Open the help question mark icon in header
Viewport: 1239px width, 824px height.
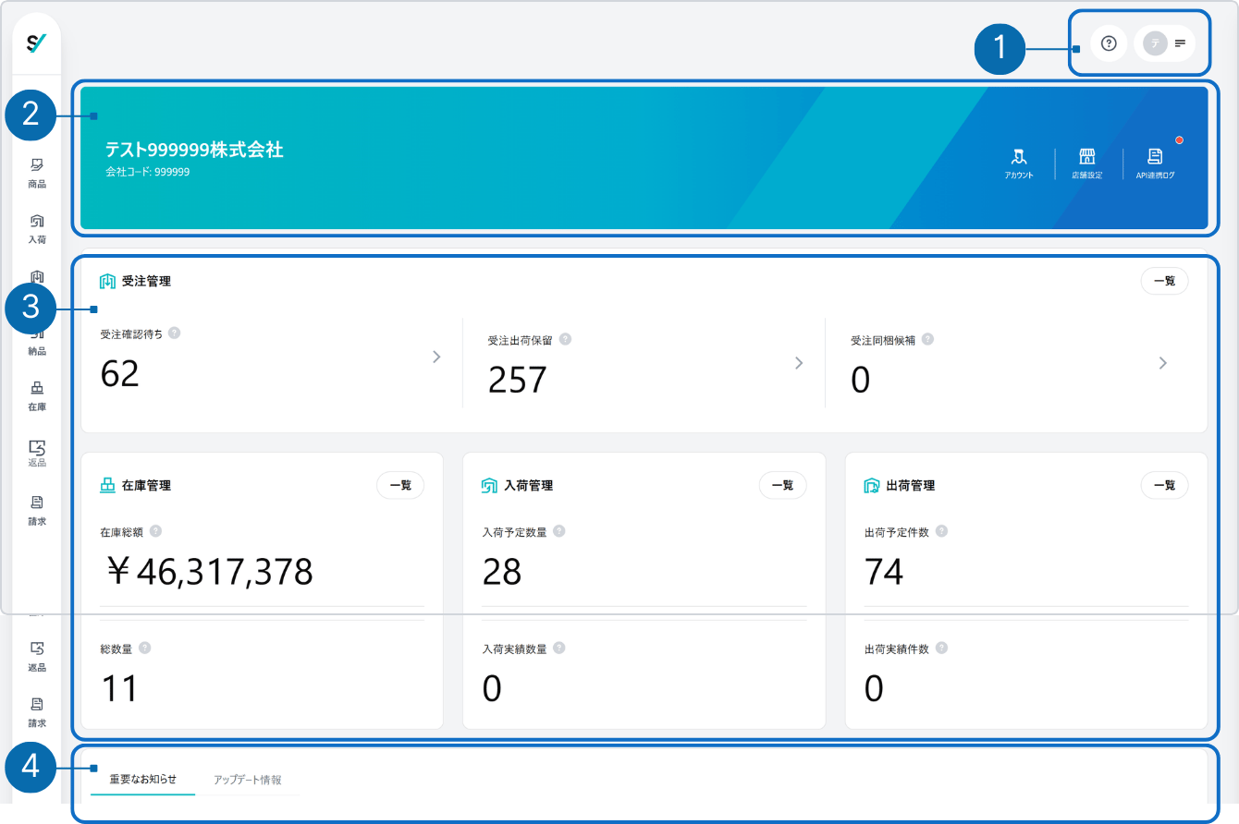coord(1109,43)
